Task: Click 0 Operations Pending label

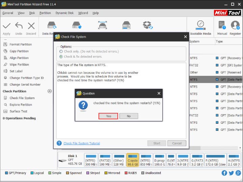Action: point(19,118)
